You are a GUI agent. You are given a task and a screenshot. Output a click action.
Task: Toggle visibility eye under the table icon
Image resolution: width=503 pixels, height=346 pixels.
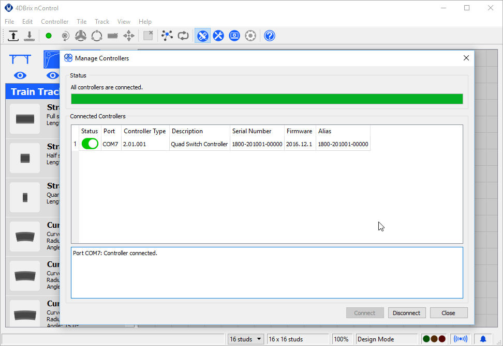[x=20, y=75]
